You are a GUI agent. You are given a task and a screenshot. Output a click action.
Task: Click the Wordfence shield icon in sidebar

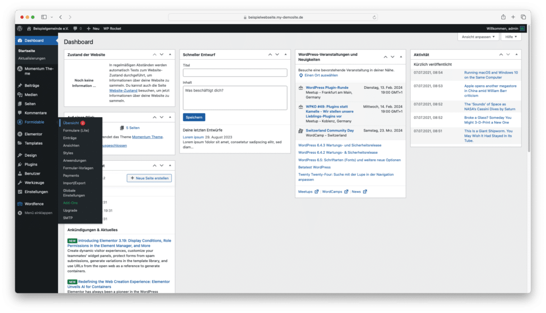20,204
